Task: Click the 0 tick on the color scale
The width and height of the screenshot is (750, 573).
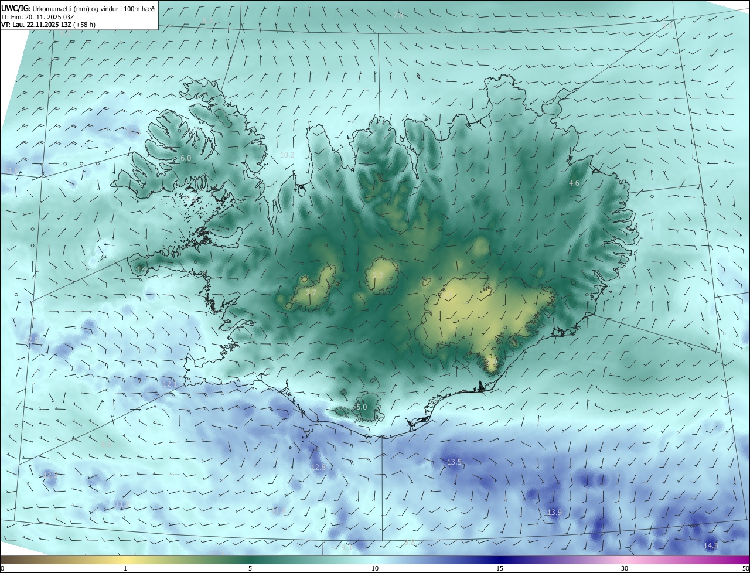Action: pos(2,568)
